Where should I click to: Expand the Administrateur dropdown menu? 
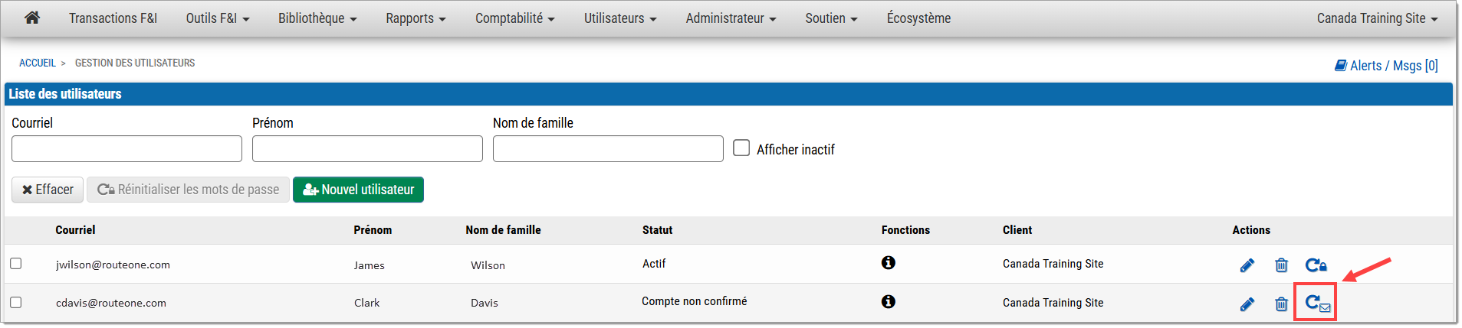pyautogui.click(x=731, y=18)
